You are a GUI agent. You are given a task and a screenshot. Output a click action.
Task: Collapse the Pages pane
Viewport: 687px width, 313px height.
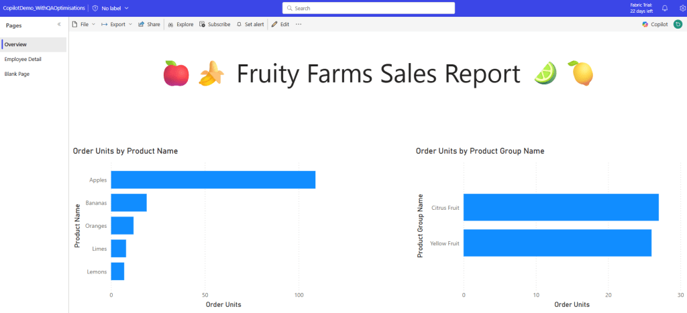pyautogui.click(x=59, y=25)
